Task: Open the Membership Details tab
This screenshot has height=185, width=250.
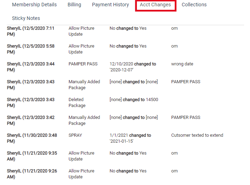Action: tap(34, 5)
